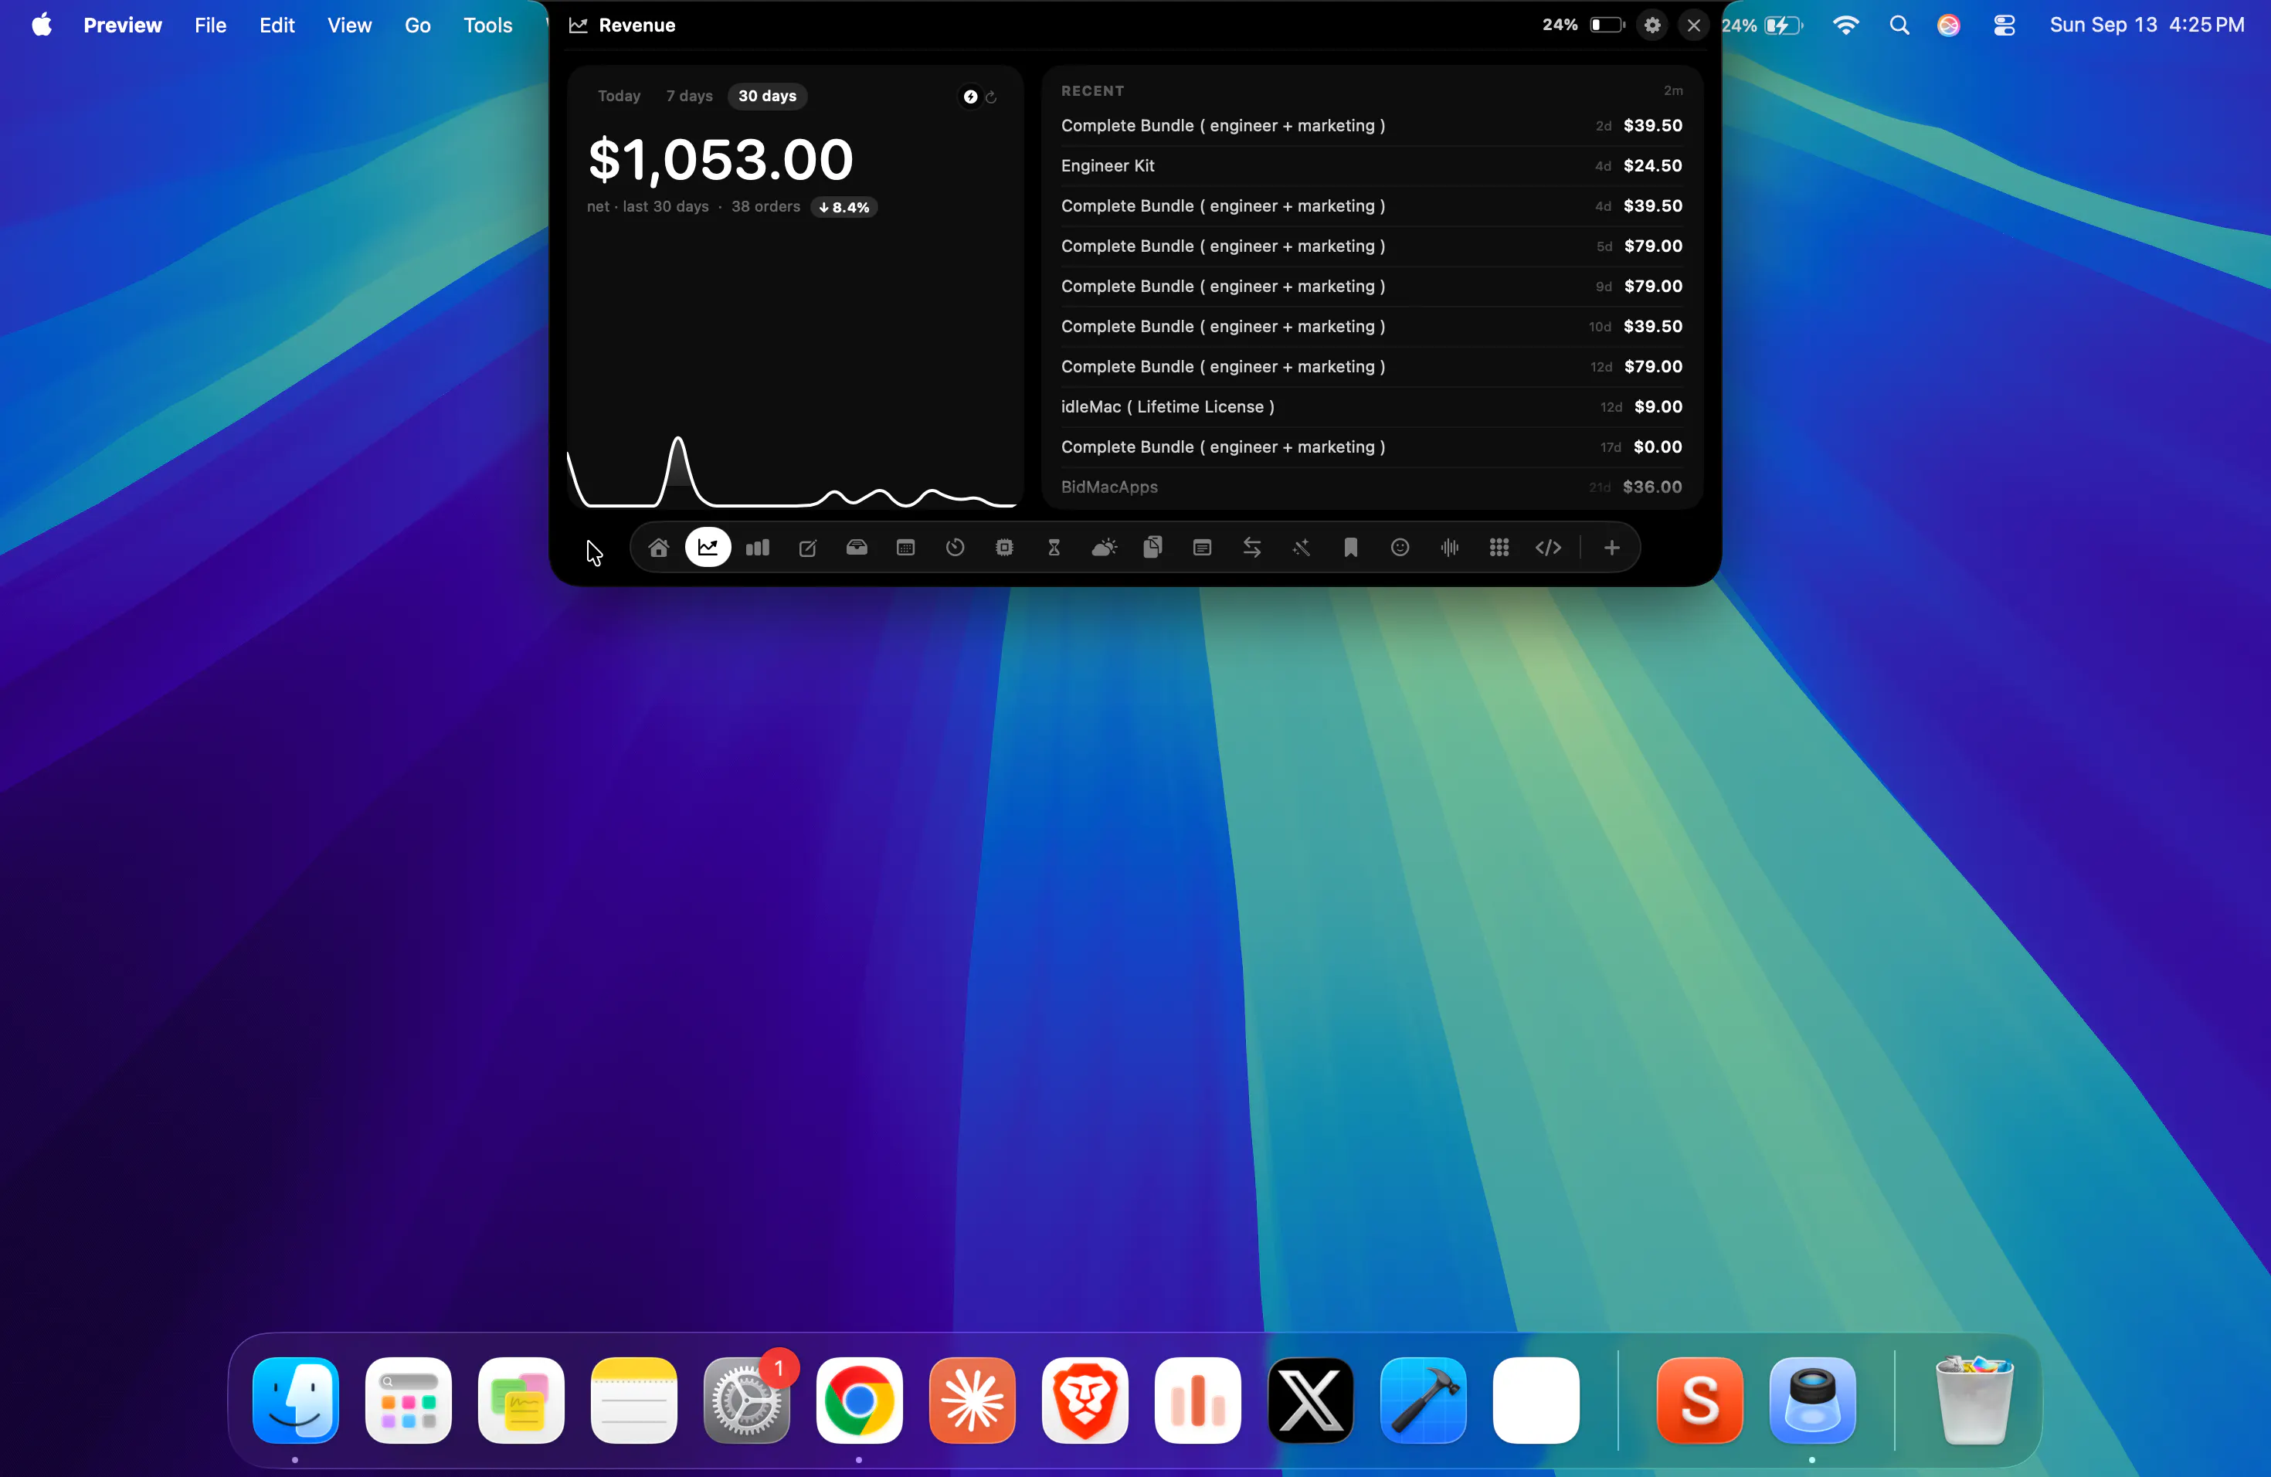Open System Settings from the Dock
This screenshot has height=1477, width=2271.
click(x=746, y=1400)
